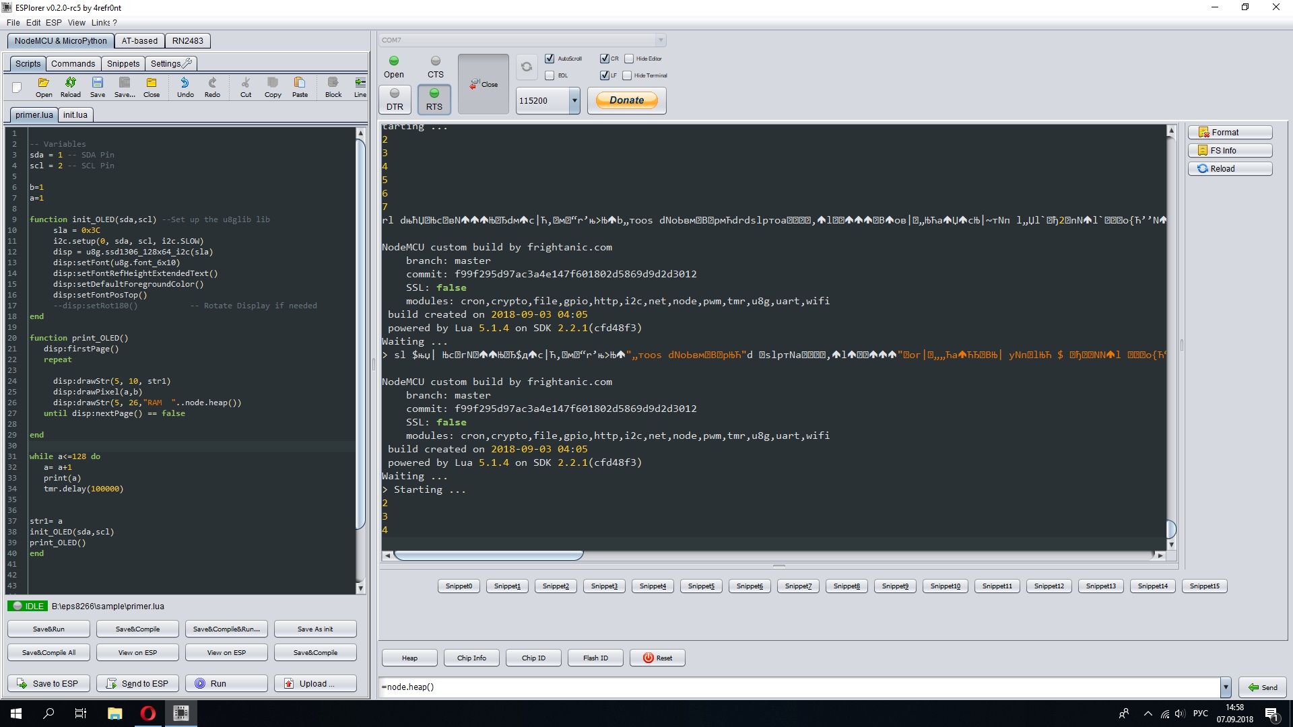The height and width of the screenshot is (727, 1293).
Task: Undo the last edit
Action: 185,87
